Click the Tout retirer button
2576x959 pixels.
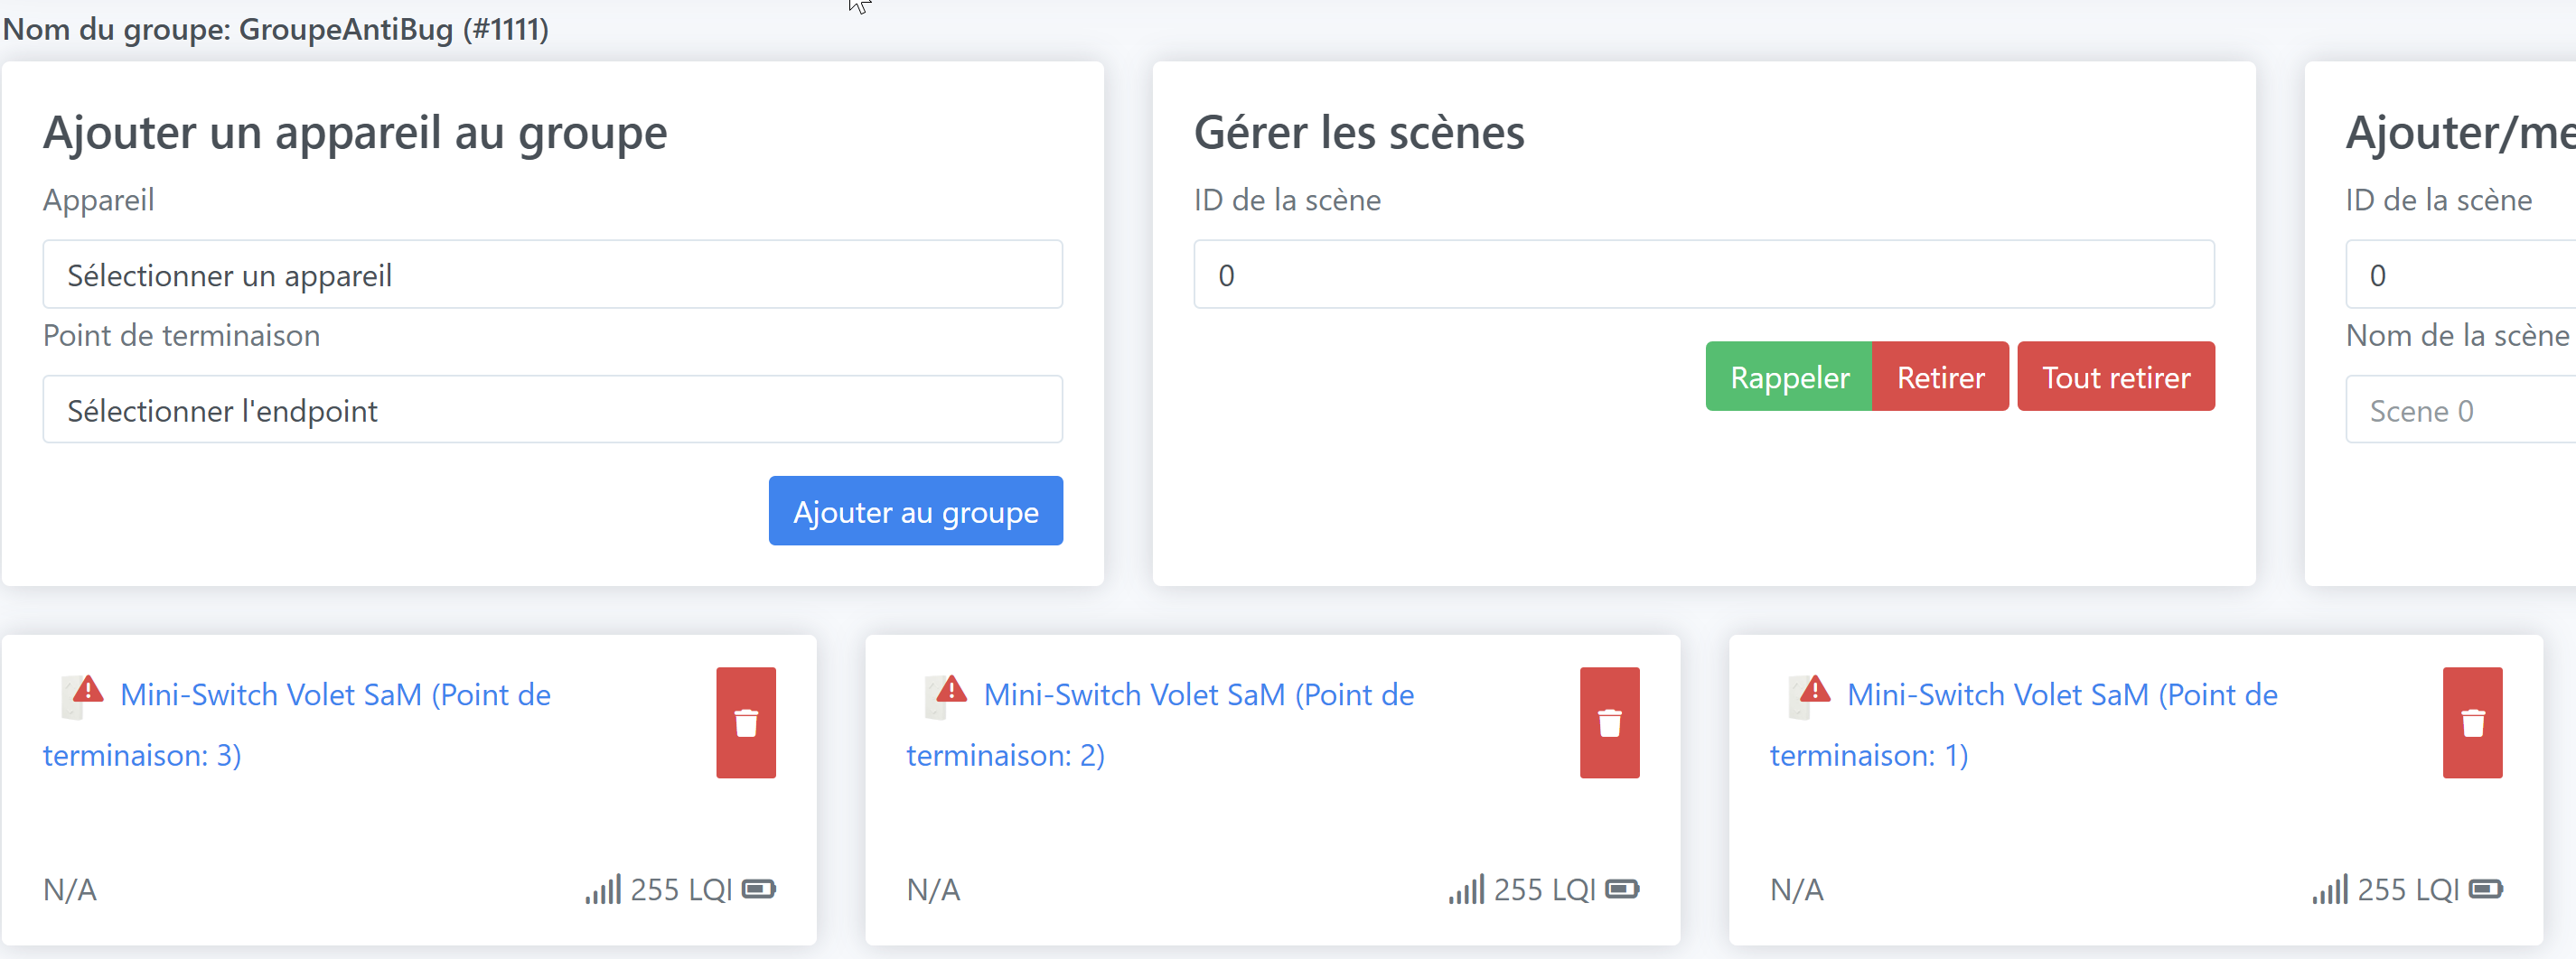coord(2116,377)
